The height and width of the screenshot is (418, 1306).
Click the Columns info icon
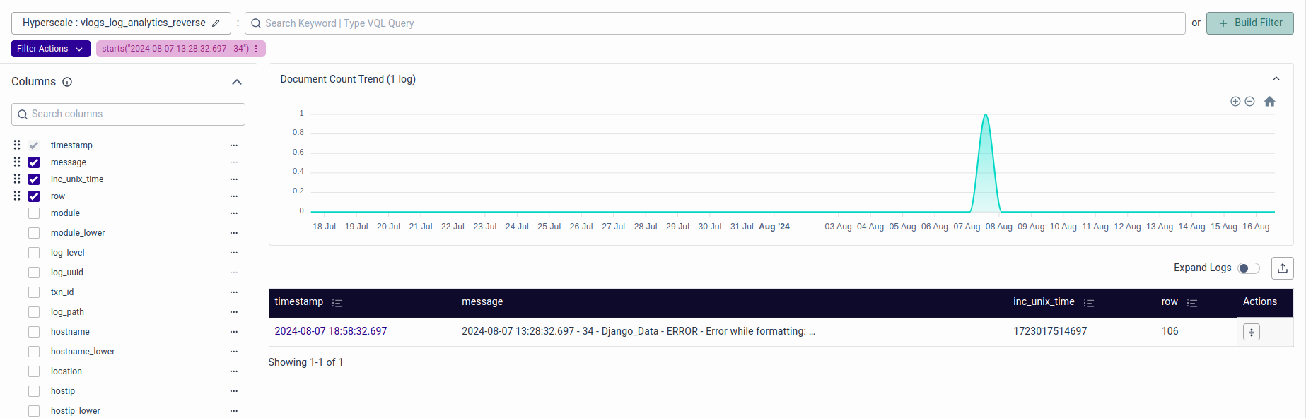pyautogui.click(x=67, y=82)
